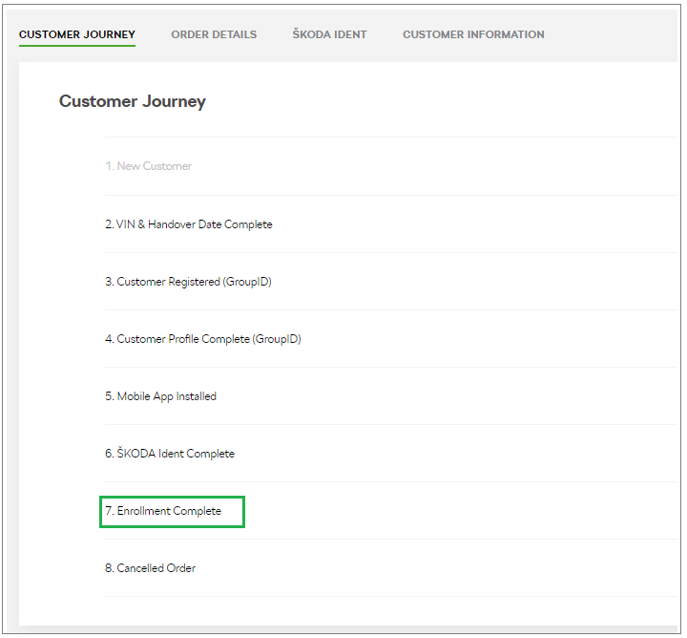
Task: Open the ŠKODA Ident tab
Action: point(329,34)
